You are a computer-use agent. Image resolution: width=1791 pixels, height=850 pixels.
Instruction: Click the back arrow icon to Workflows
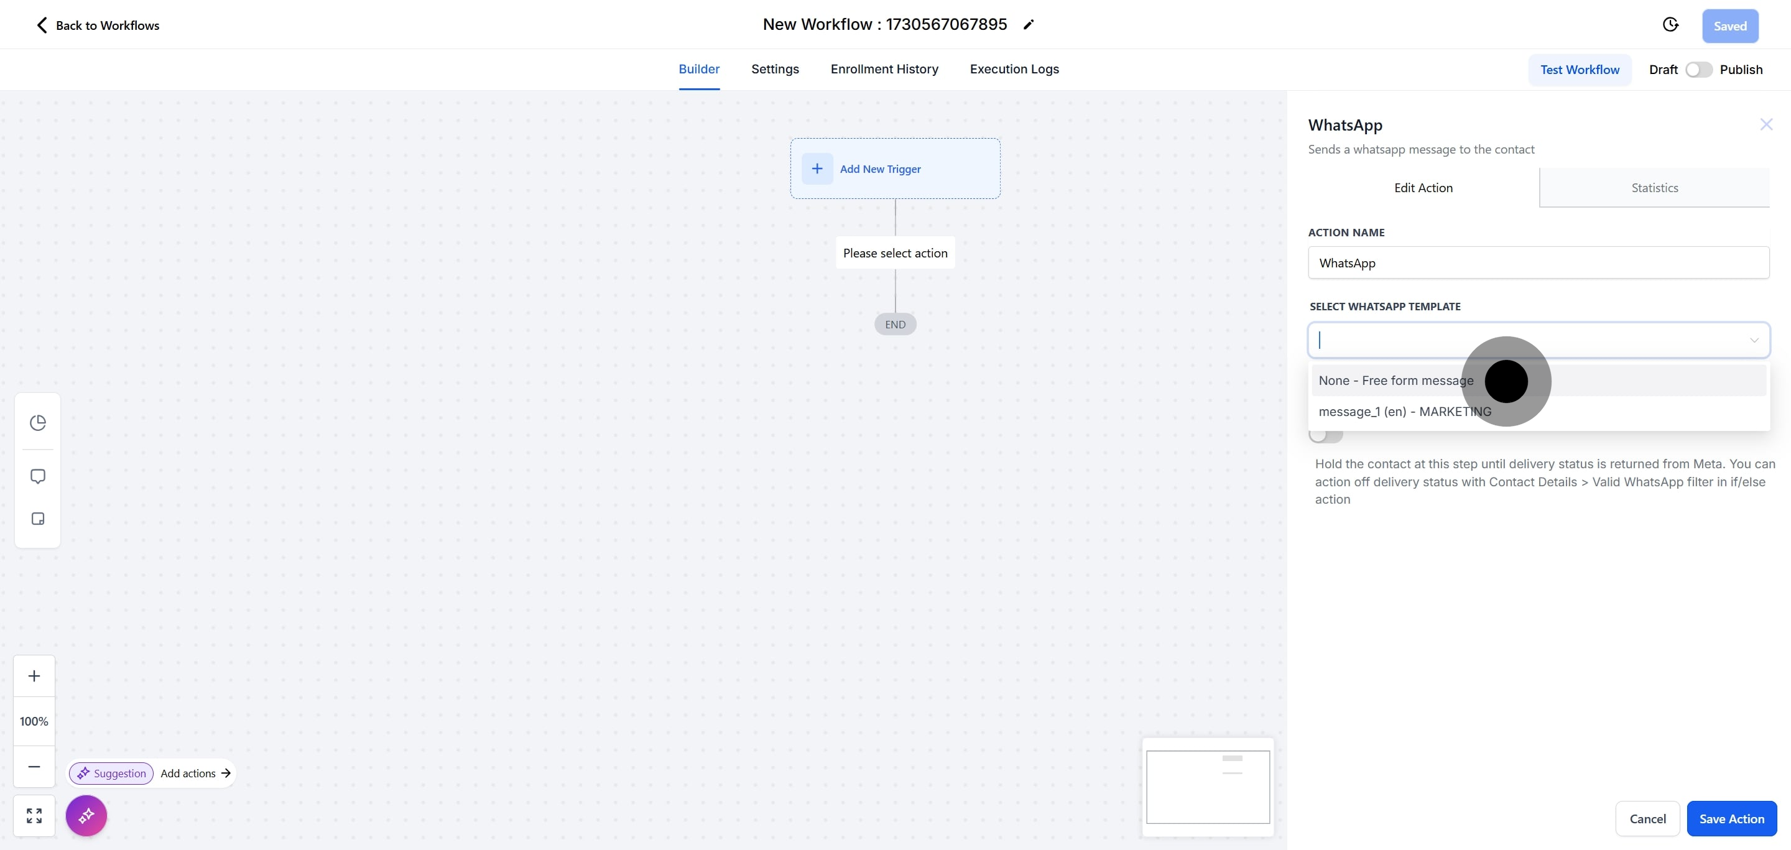(x=42, y=25)
